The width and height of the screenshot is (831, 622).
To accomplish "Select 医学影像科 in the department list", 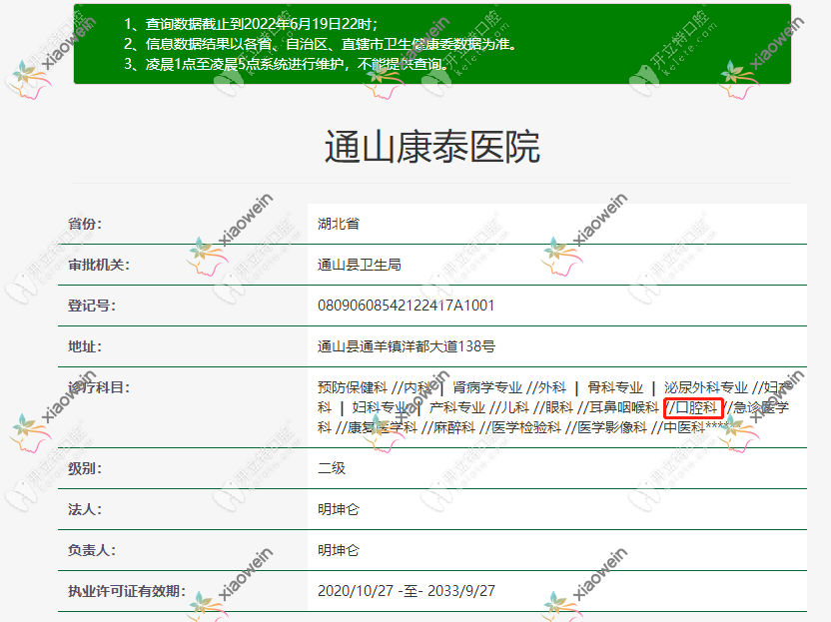I will (x=613, y=427).
